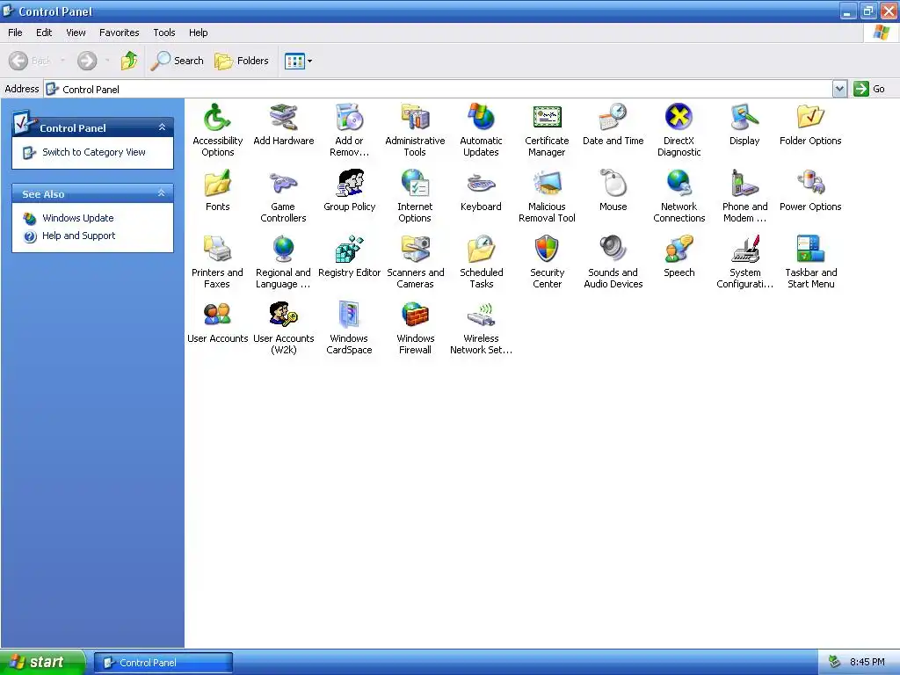
Task: Click the Go button
Action: [869, 89]
